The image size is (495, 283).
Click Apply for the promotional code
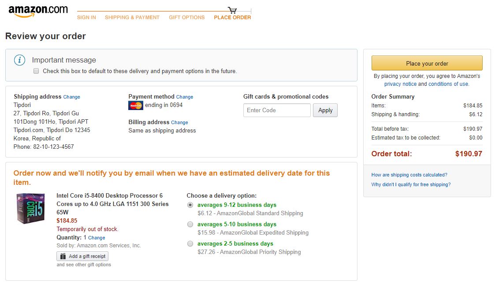pos(325,110)
